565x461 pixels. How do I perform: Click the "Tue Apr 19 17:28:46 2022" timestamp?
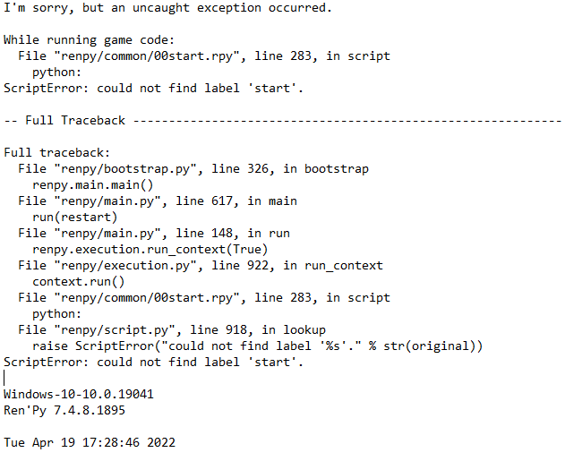90,443
